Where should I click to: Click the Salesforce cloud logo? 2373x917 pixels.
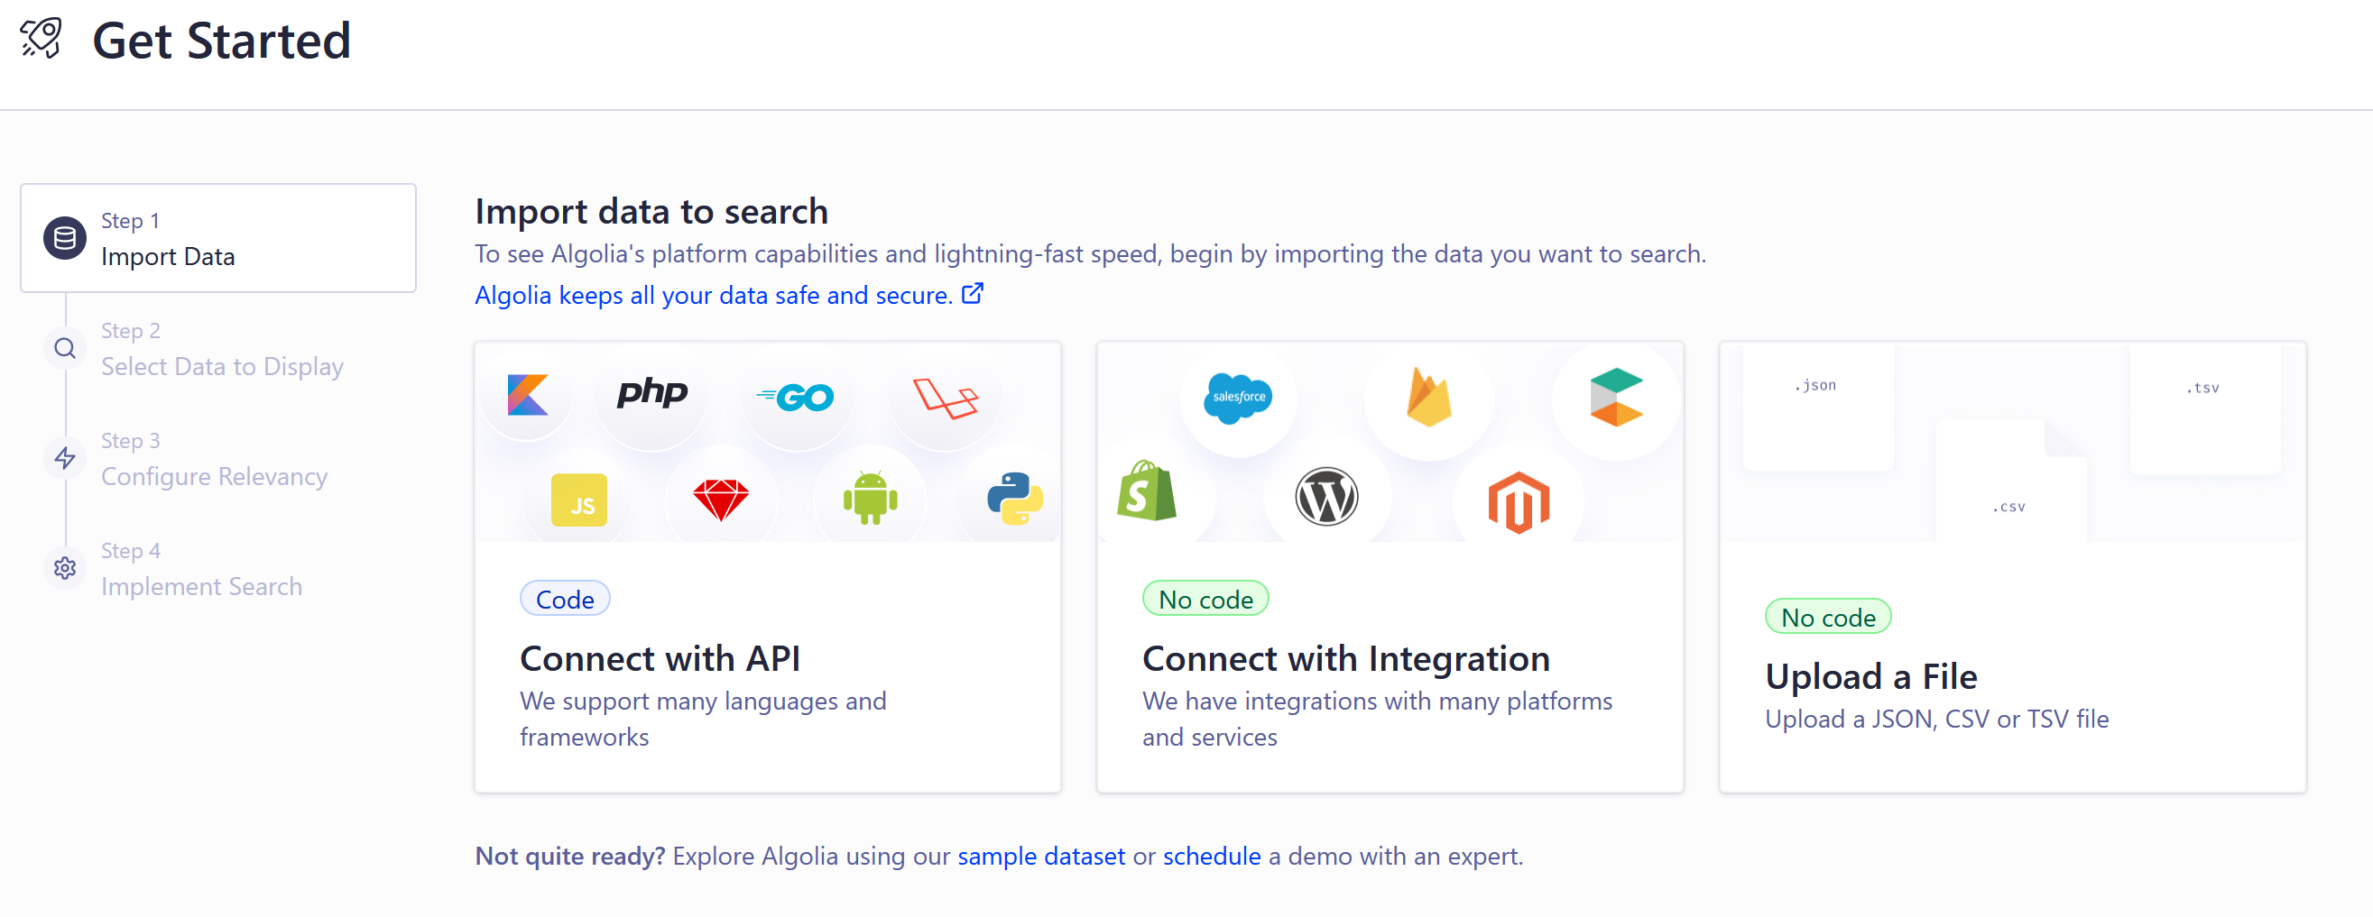tap(1238, 398)
